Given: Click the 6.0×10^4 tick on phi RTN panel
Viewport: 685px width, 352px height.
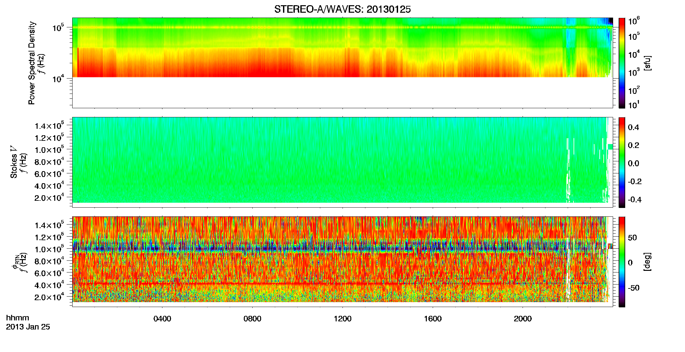Looking at the screenshot, I should click(x=49, y=272).
